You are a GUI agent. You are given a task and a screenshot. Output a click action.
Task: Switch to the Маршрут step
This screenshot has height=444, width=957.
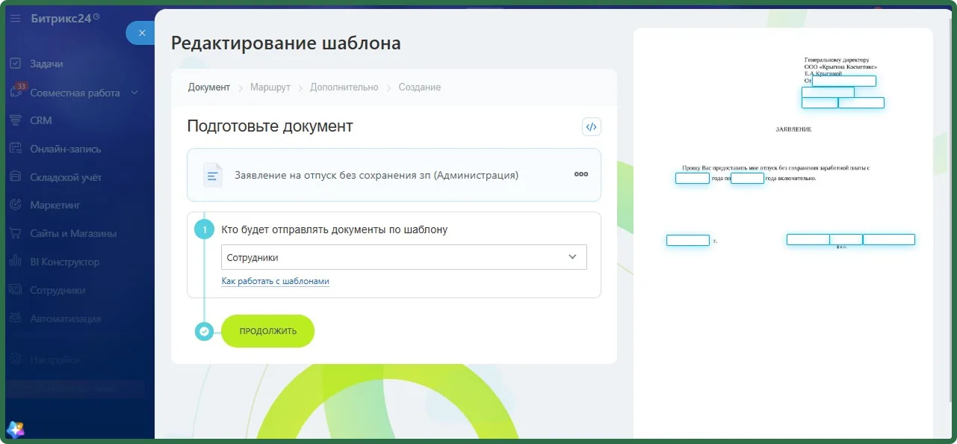(270, 87)
